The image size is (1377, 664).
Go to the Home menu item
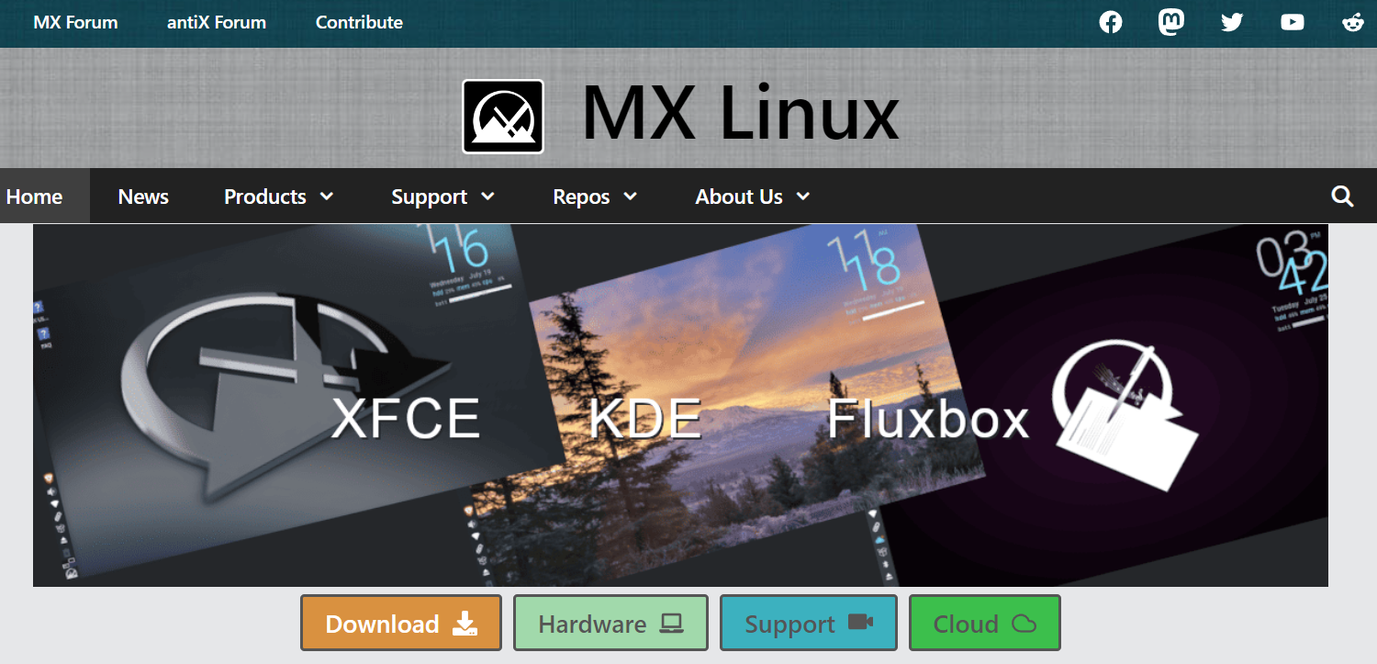35,197
